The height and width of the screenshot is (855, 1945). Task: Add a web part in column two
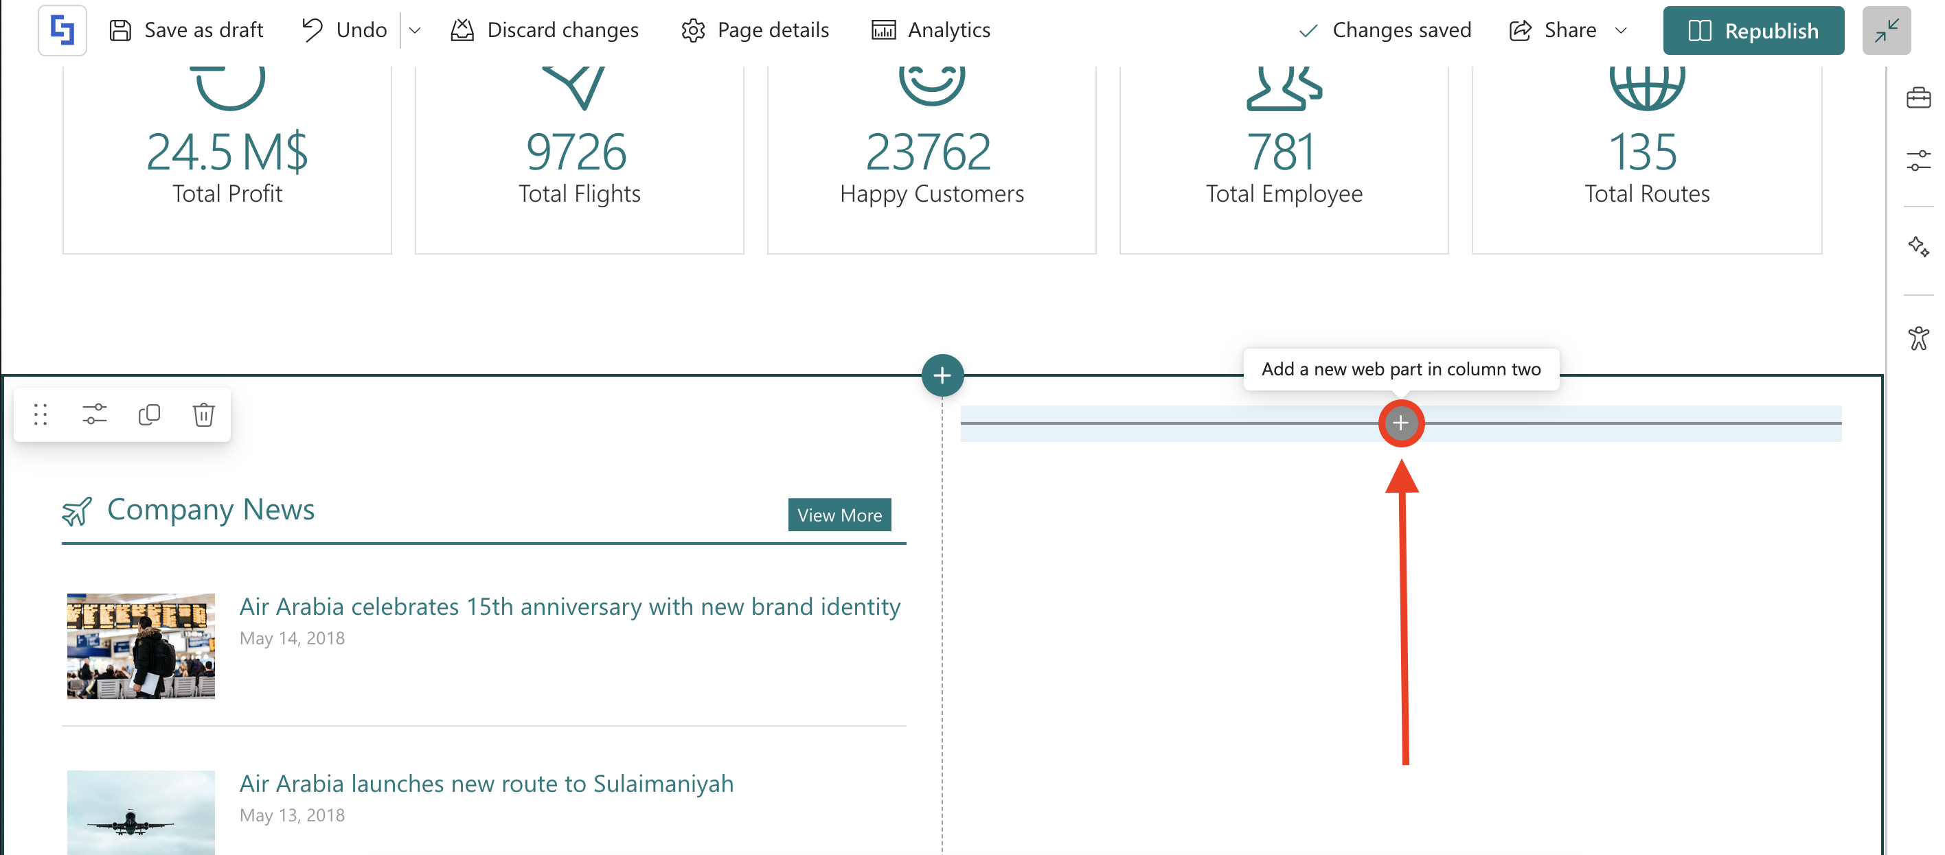(1400, 423)
